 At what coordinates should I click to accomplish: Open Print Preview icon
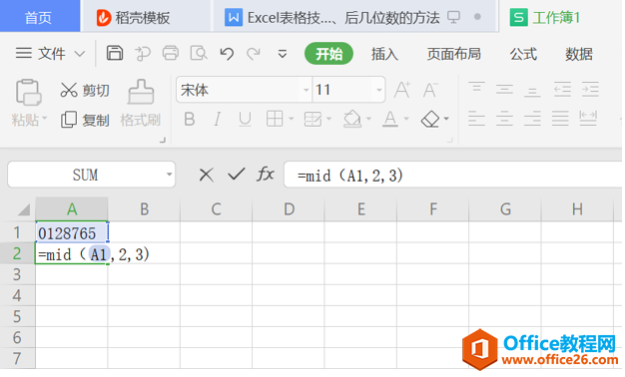point(199,53)
